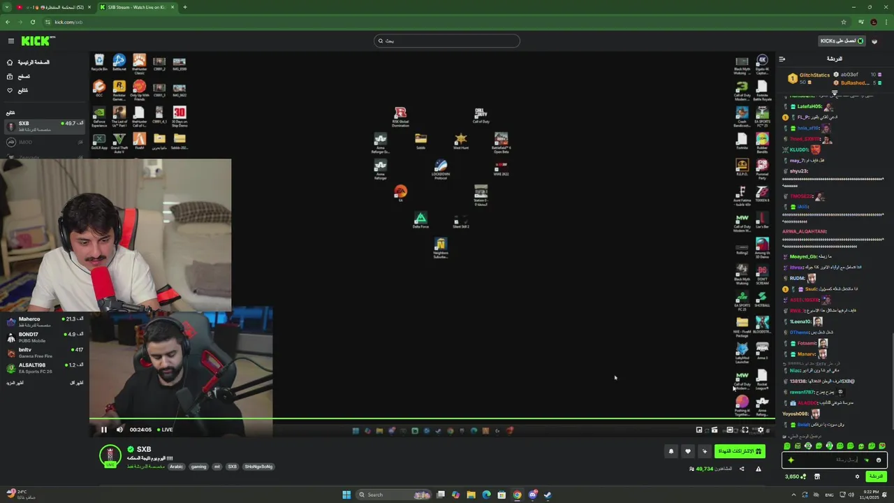Viewport: 894px width, 503px height.
Task: Select the SHoNgxBoNg tag
Action: pos(258,467)
